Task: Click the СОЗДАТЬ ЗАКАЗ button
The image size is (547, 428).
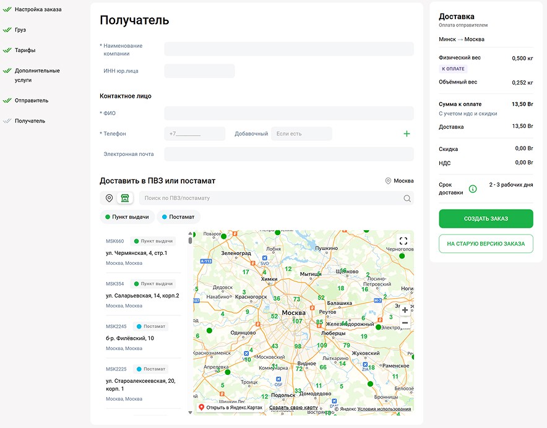Action: click(486, 219)
